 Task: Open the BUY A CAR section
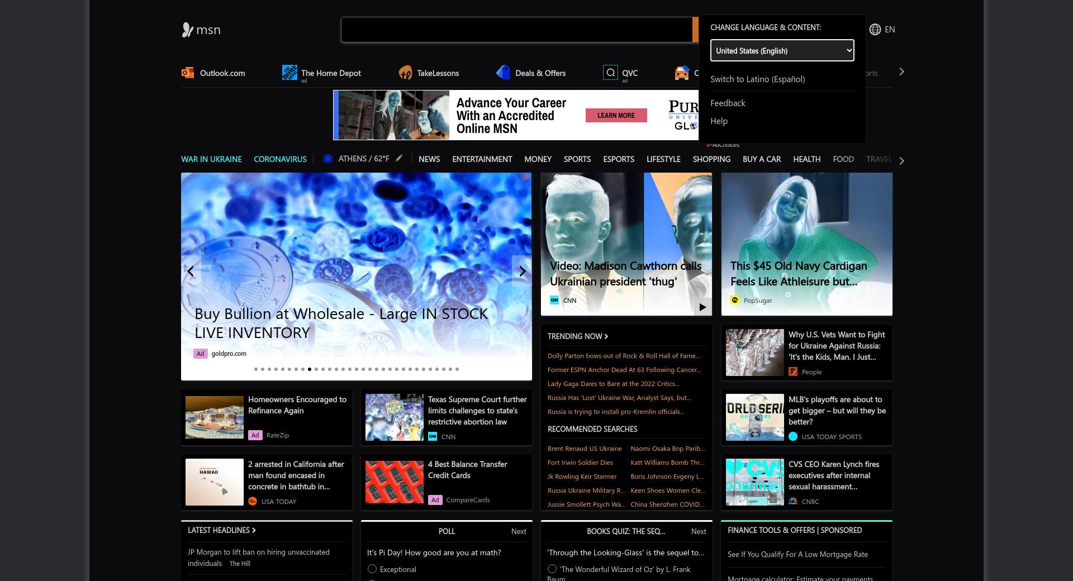tap(762, 159)
